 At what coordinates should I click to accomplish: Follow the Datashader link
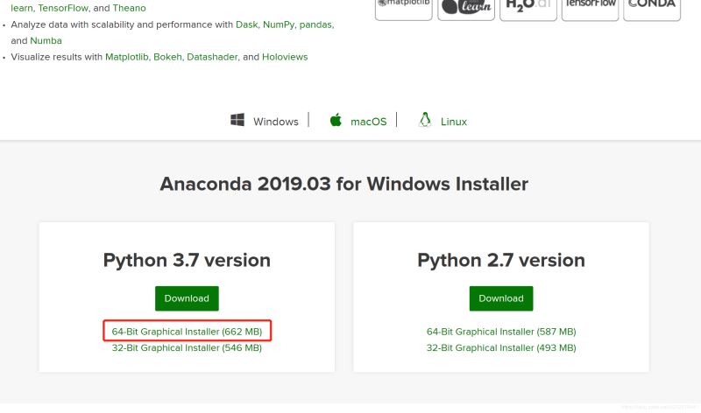tap(211, 57)
